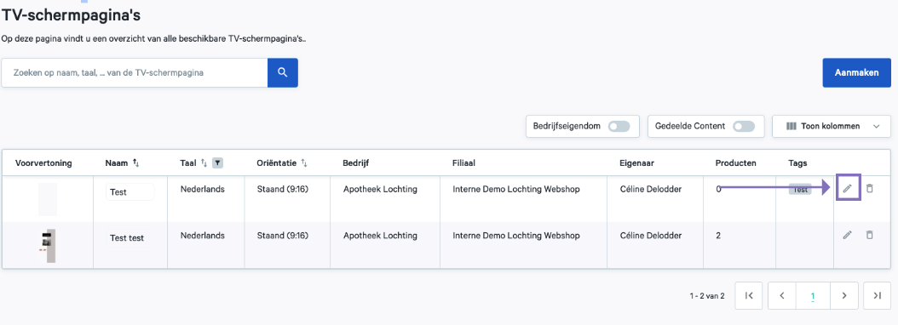Image resolution: width=898 pixels, height=325 pixels.
Task: Select page number 1 in pagination
Action: click(x=813, y=296)
